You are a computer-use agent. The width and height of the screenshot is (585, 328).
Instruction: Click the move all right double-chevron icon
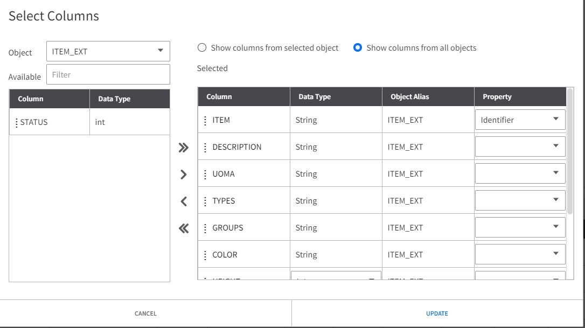[184, 148]
